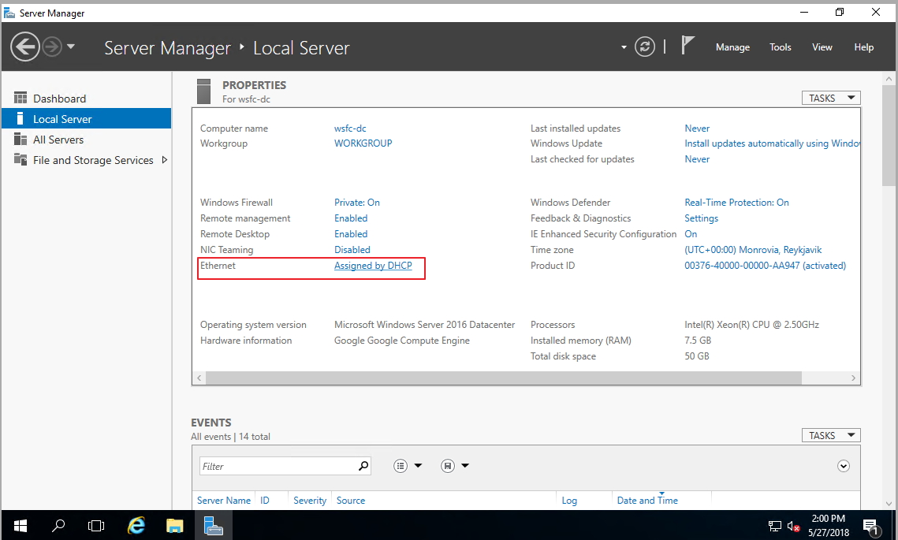Open the notifications flag icon
898x540 pixels.
pyautogui.click(x=687, y=46)
